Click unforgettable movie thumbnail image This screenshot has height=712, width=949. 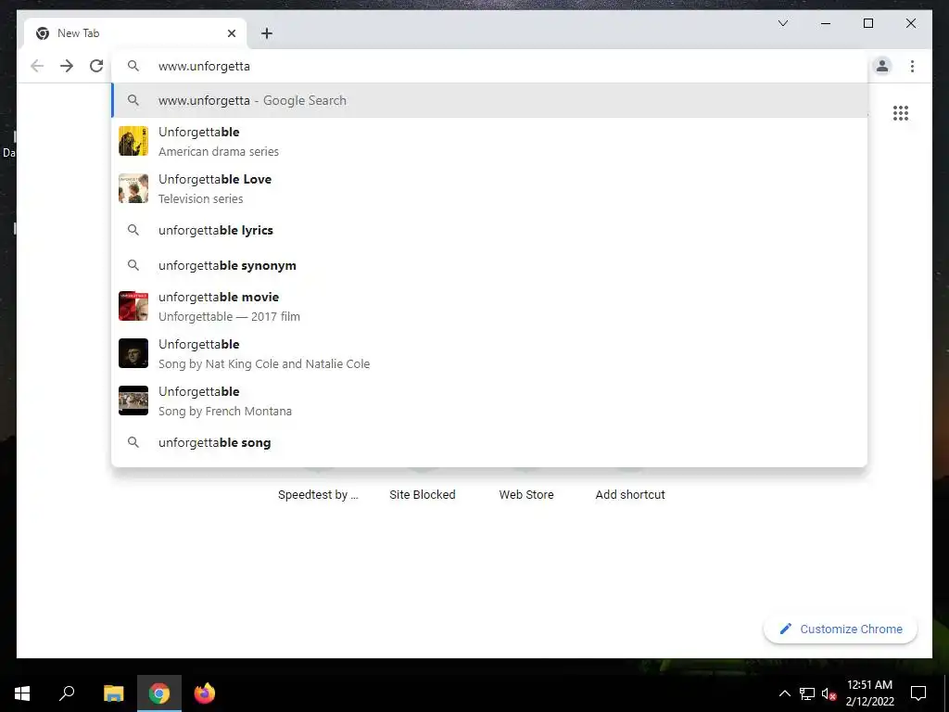133,306
